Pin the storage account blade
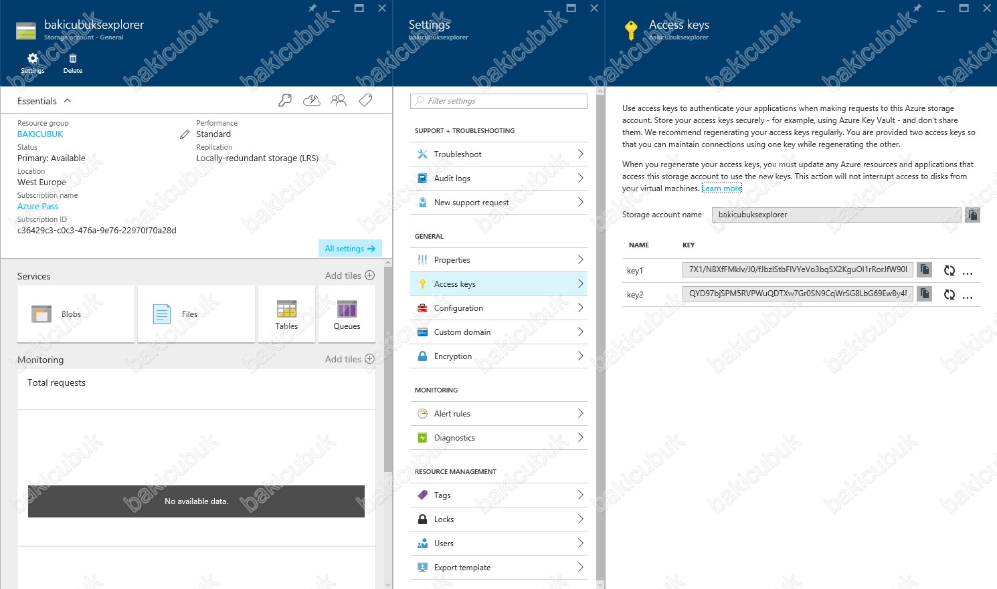The image size is (997, 589). tap(312, 8)
